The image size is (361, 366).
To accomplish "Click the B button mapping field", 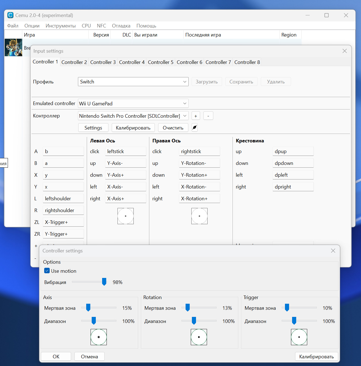I will 63,163.
